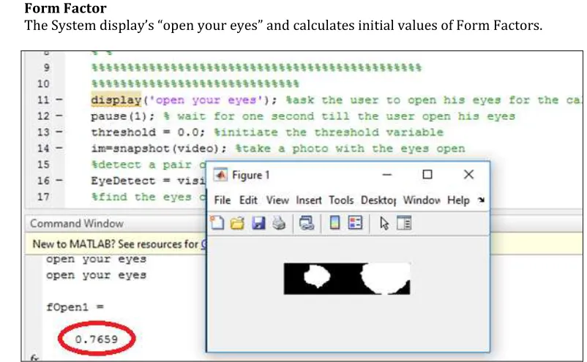Image resolution: width=587 pixels, height=362 pixels.
Task: Click the dock arrow beside Help menu
Action: [482, 200]
